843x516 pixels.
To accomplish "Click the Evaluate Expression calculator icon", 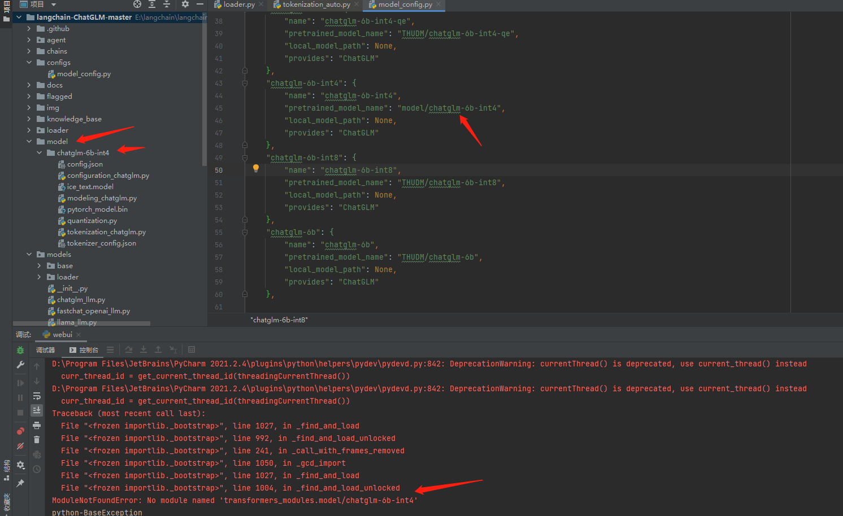I will [192, 350].
